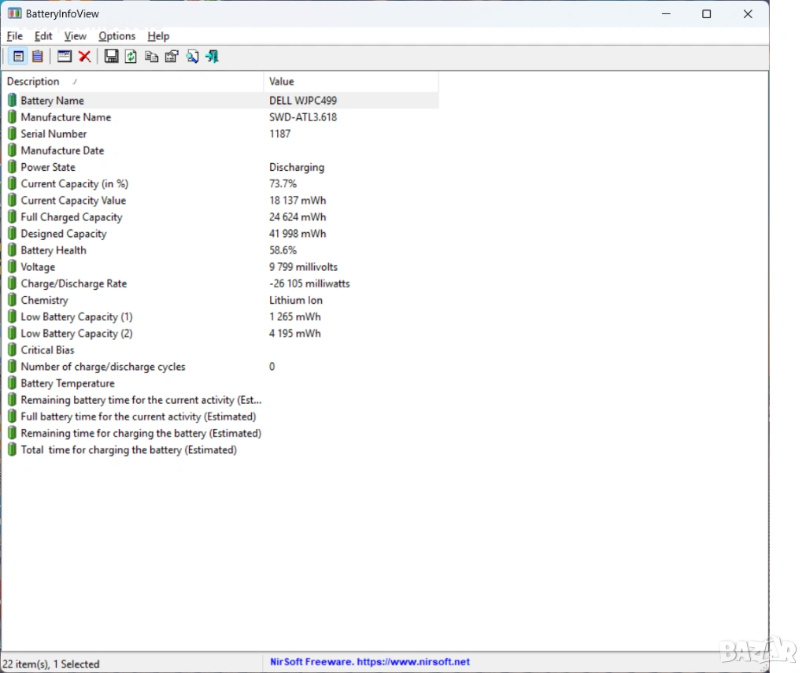Select the Battery Health row
This screenshot has height=673, width=806.
[x=54, y=250]
